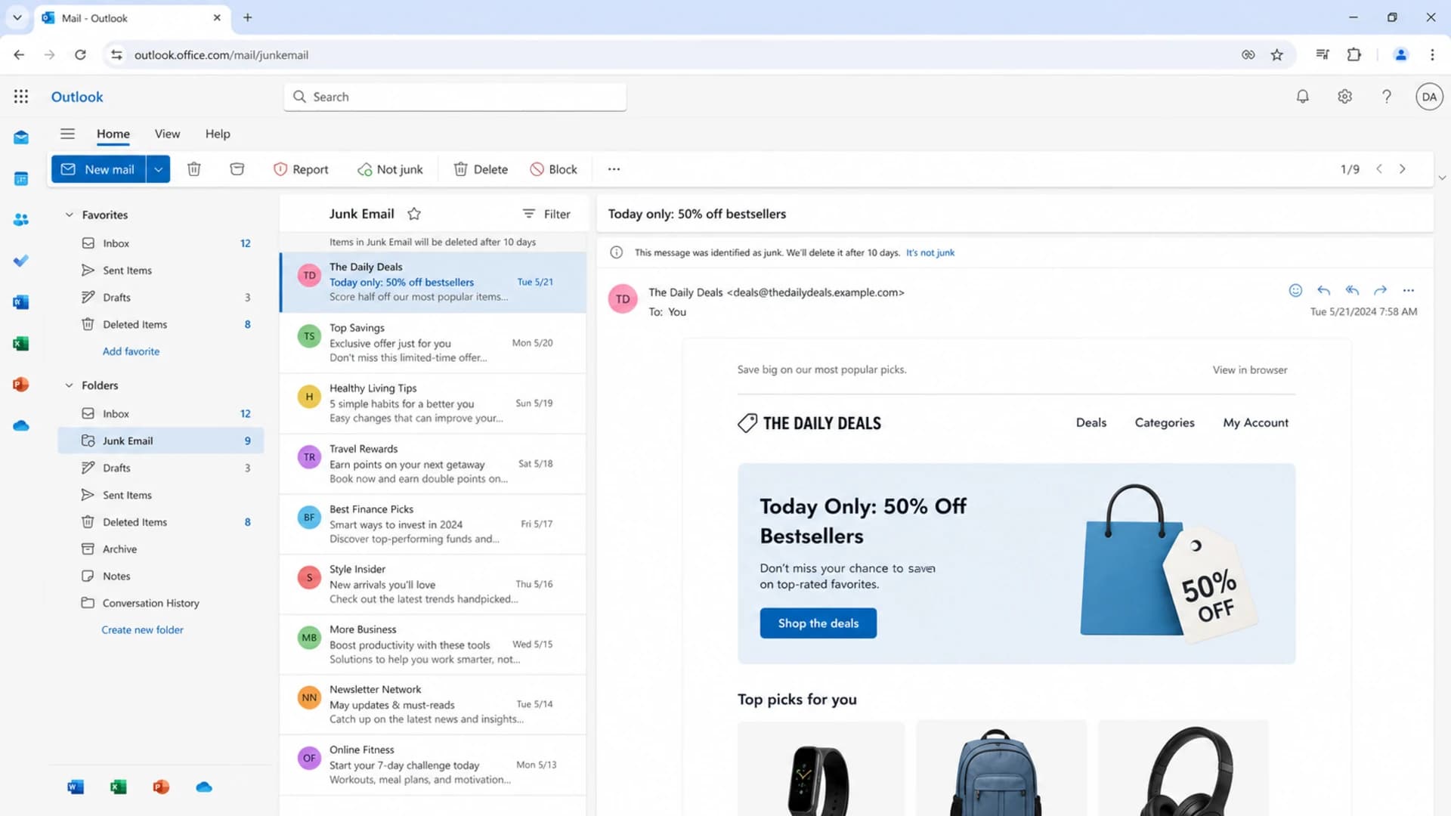The width and height of the screenshot is (1451, 816).
Task: Click Shop the deals button
Action: tap(818, 623)
